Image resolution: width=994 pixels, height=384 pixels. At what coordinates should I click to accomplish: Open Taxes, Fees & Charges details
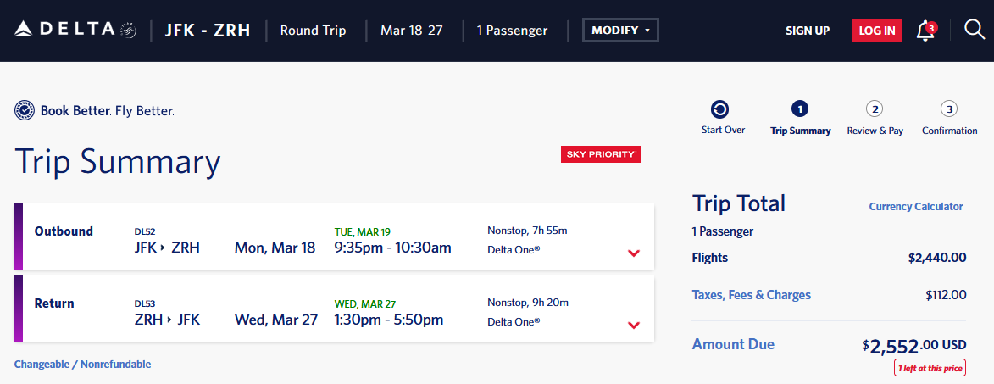751,295
